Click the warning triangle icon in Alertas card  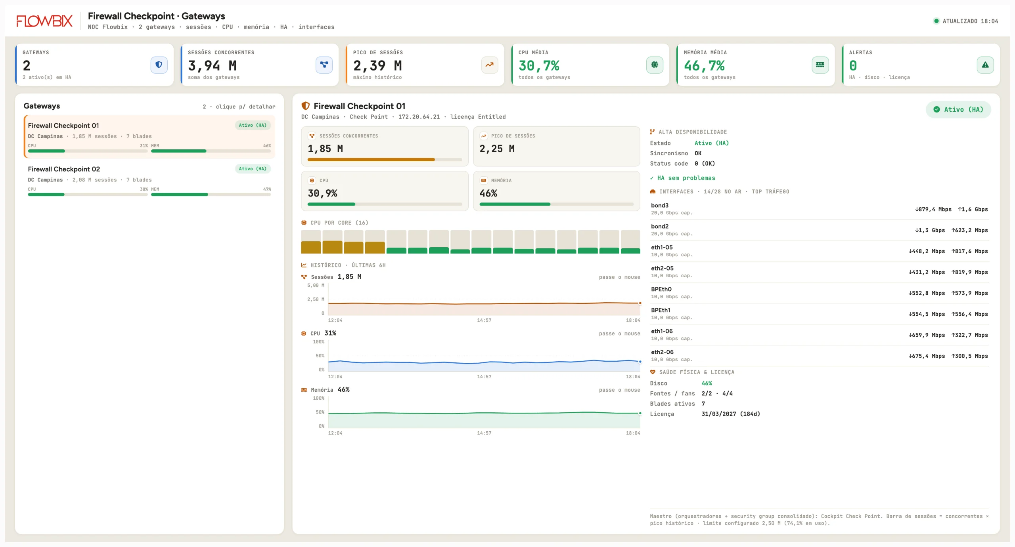(x=985, y=65)
